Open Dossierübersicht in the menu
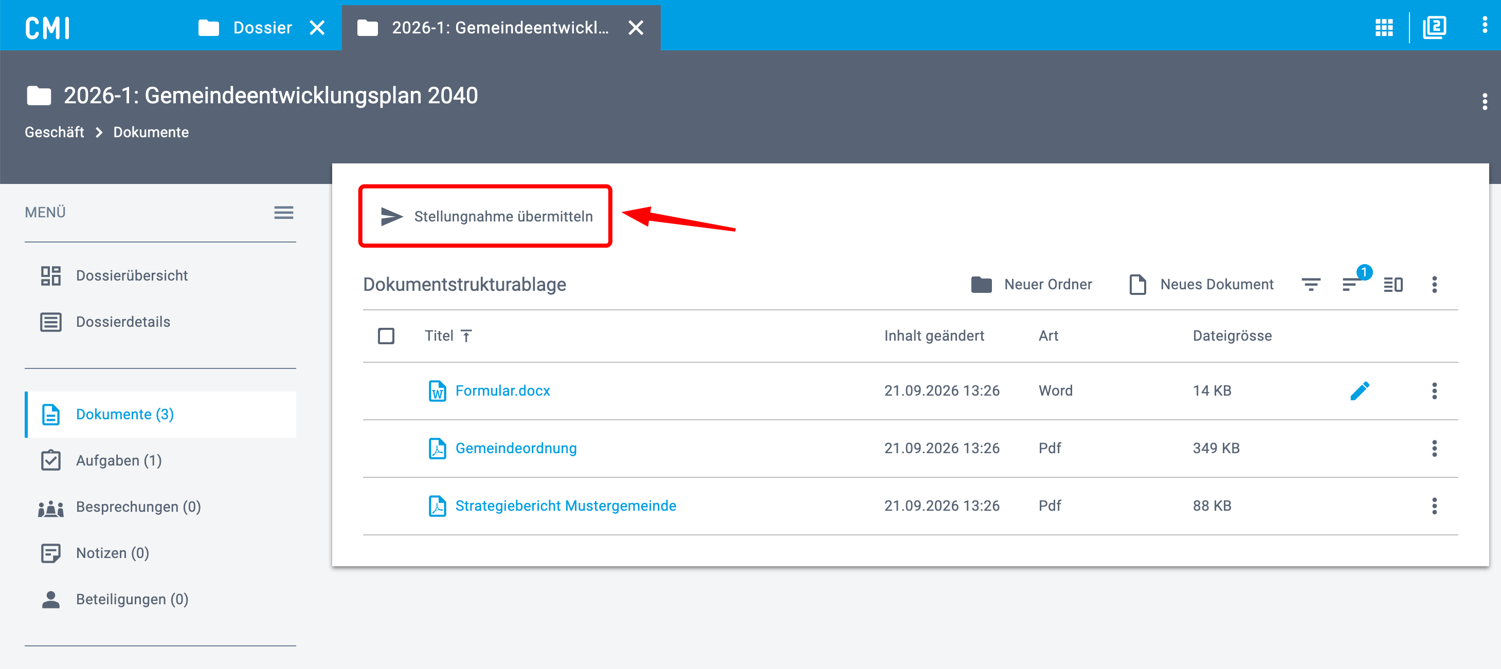 pos(160,275)
